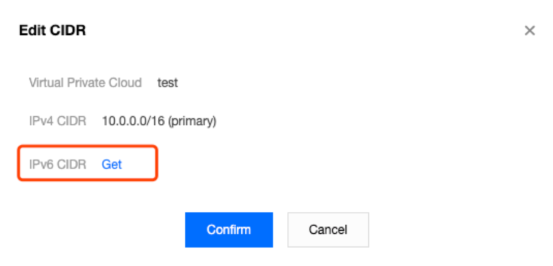553x266 pixels.
Task: Select the Edit CIDR dialog title
Action: click(53, 31)
